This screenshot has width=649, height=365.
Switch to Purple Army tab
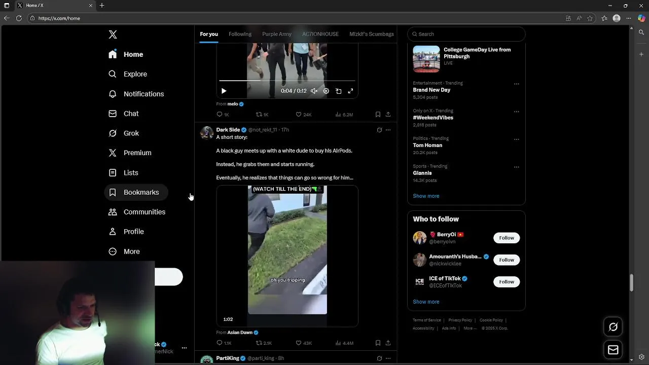point(277,34)
